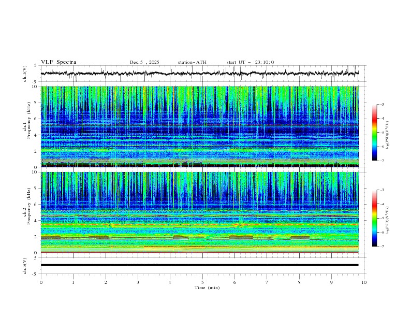The height and width of the screenshot is (317, 410).
Task: Click the VLF Spectra title text
Action: coord(58,62)
